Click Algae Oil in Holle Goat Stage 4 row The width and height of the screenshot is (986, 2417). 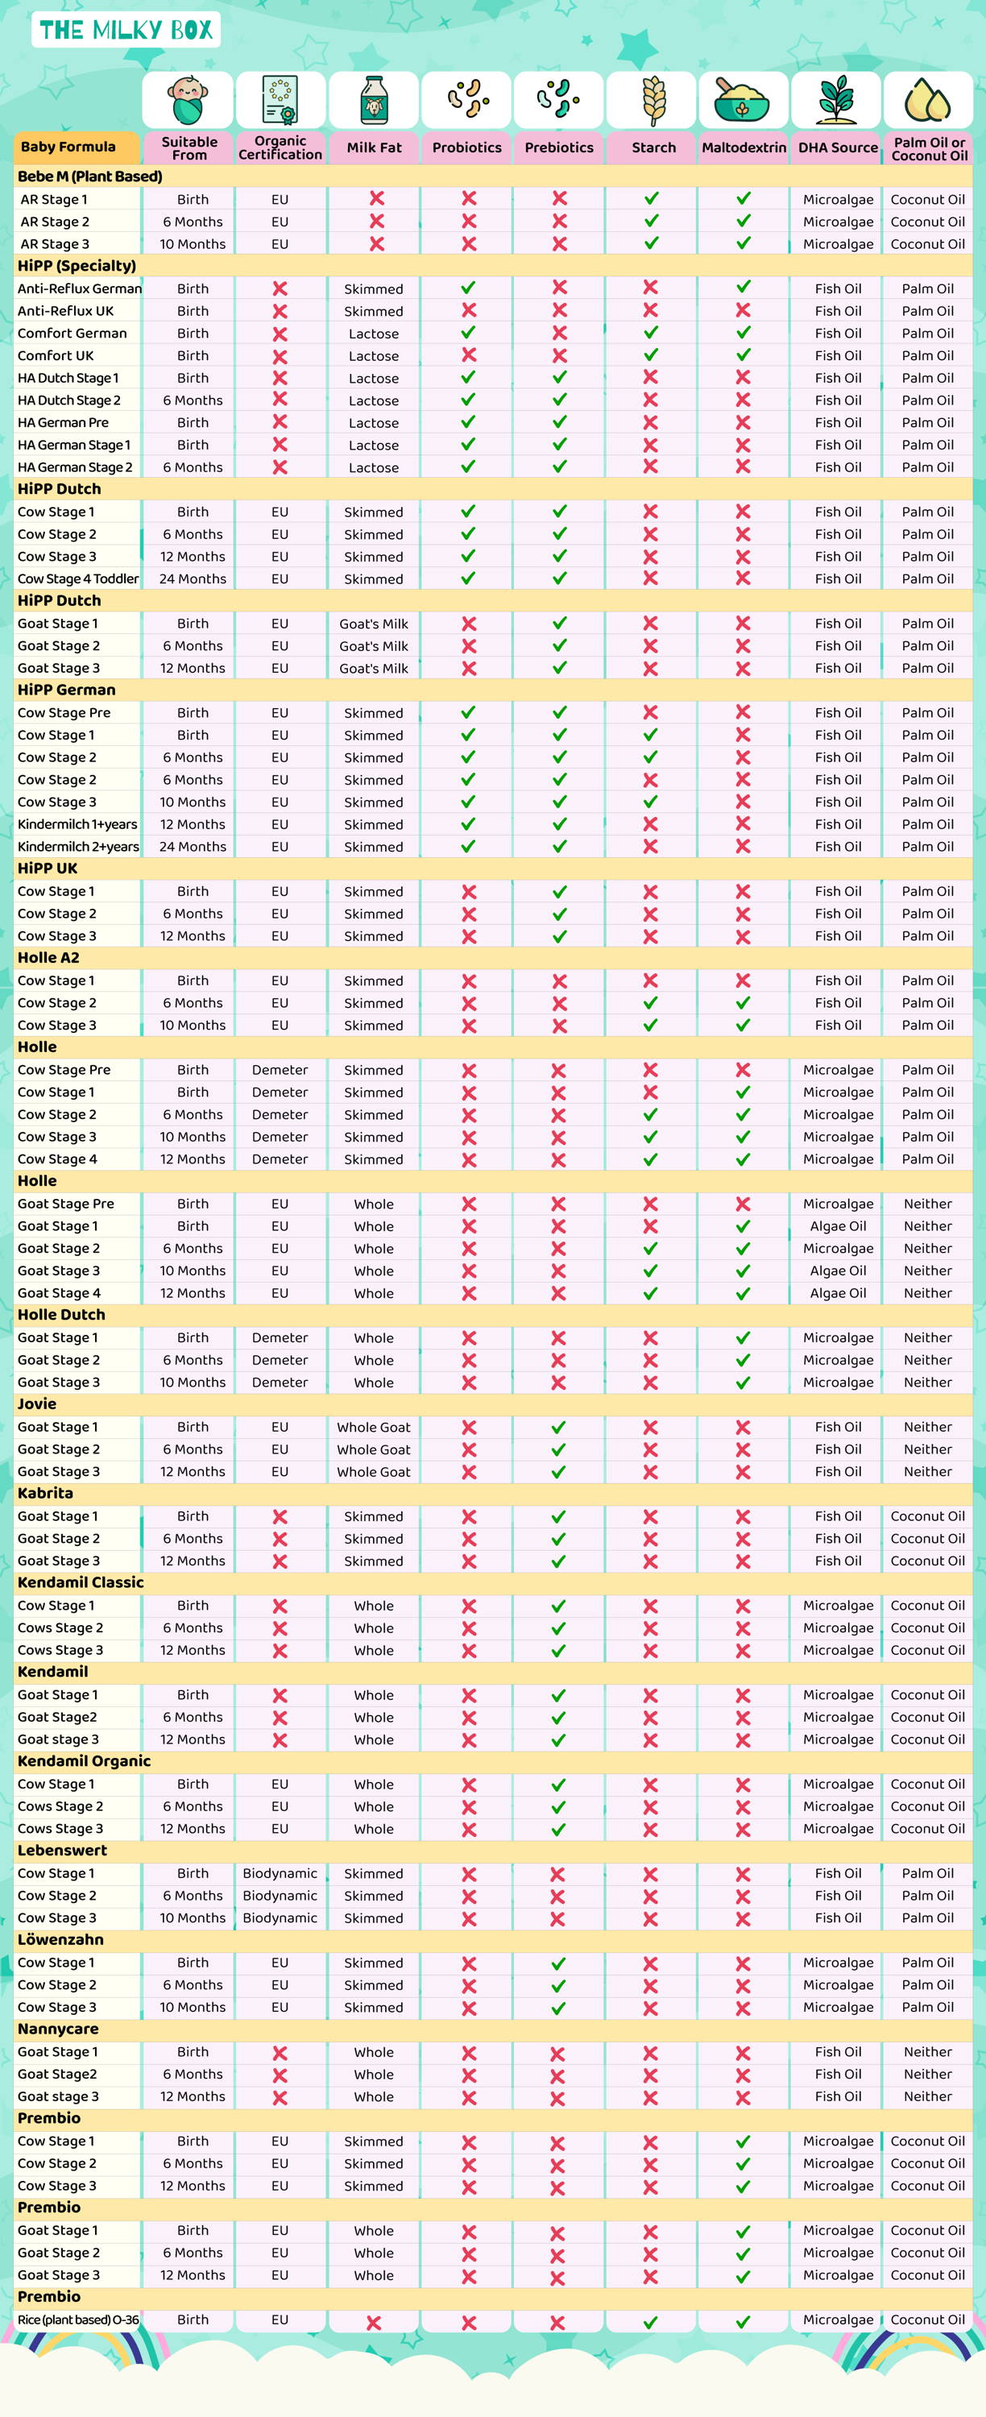click(x=838, y=1293)
